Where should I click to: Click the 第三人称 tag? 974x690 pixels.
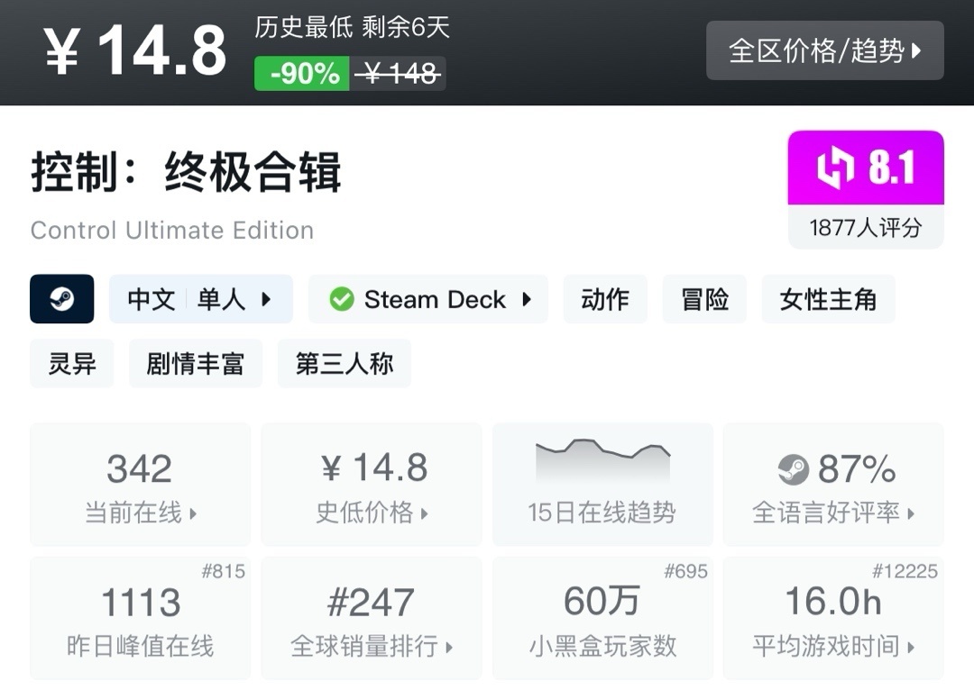(344, 364)
